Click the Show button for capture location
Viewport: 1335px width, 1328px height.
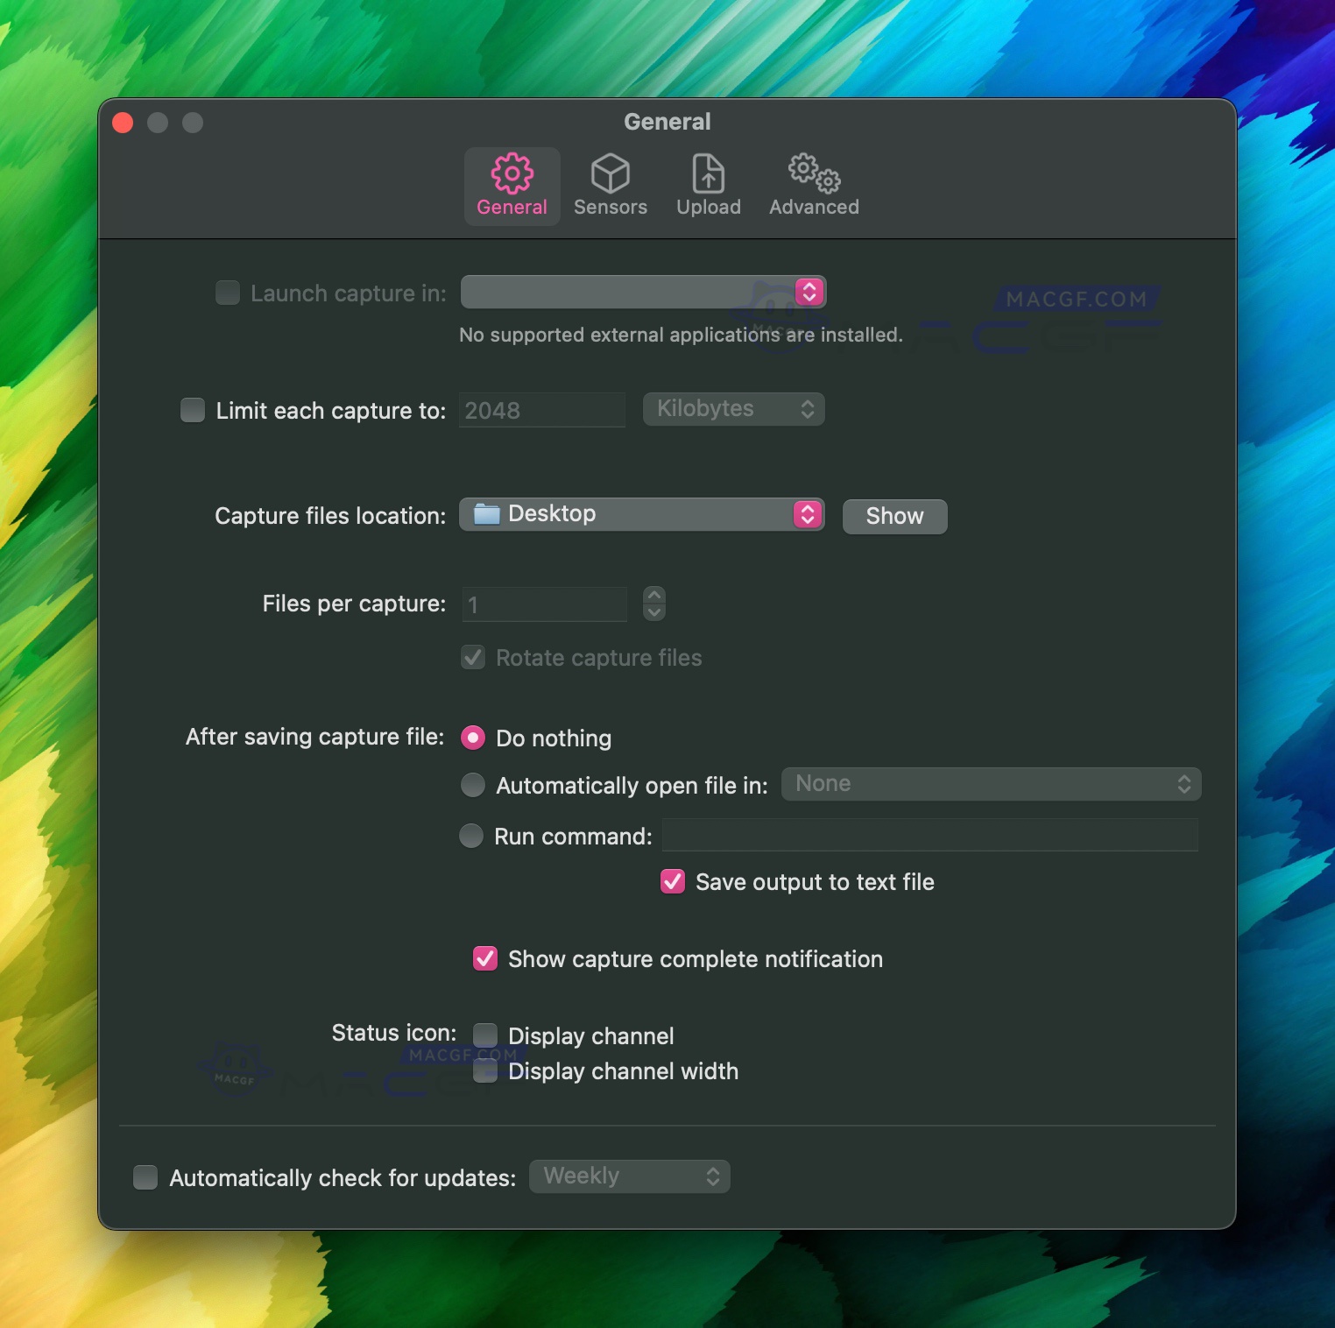coord(894,516)
